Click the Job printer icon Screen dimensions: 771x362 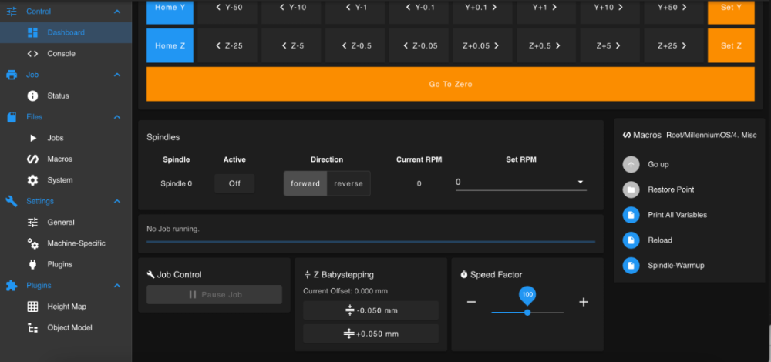[12, 75]
